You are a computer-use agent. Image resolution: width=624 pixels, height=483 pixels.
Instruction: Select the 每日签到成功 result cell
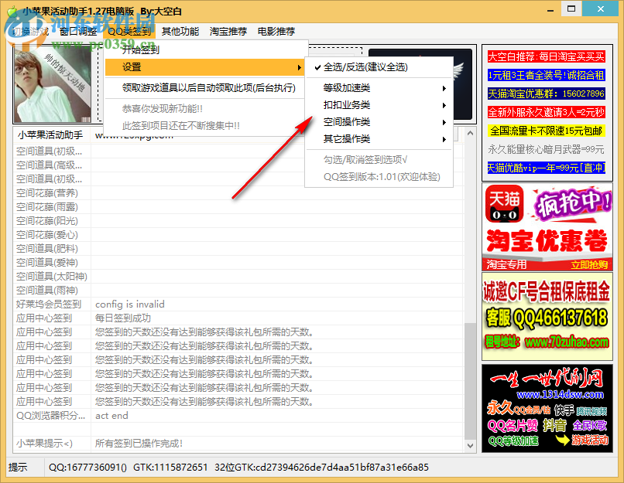click(x=123, y=318)
